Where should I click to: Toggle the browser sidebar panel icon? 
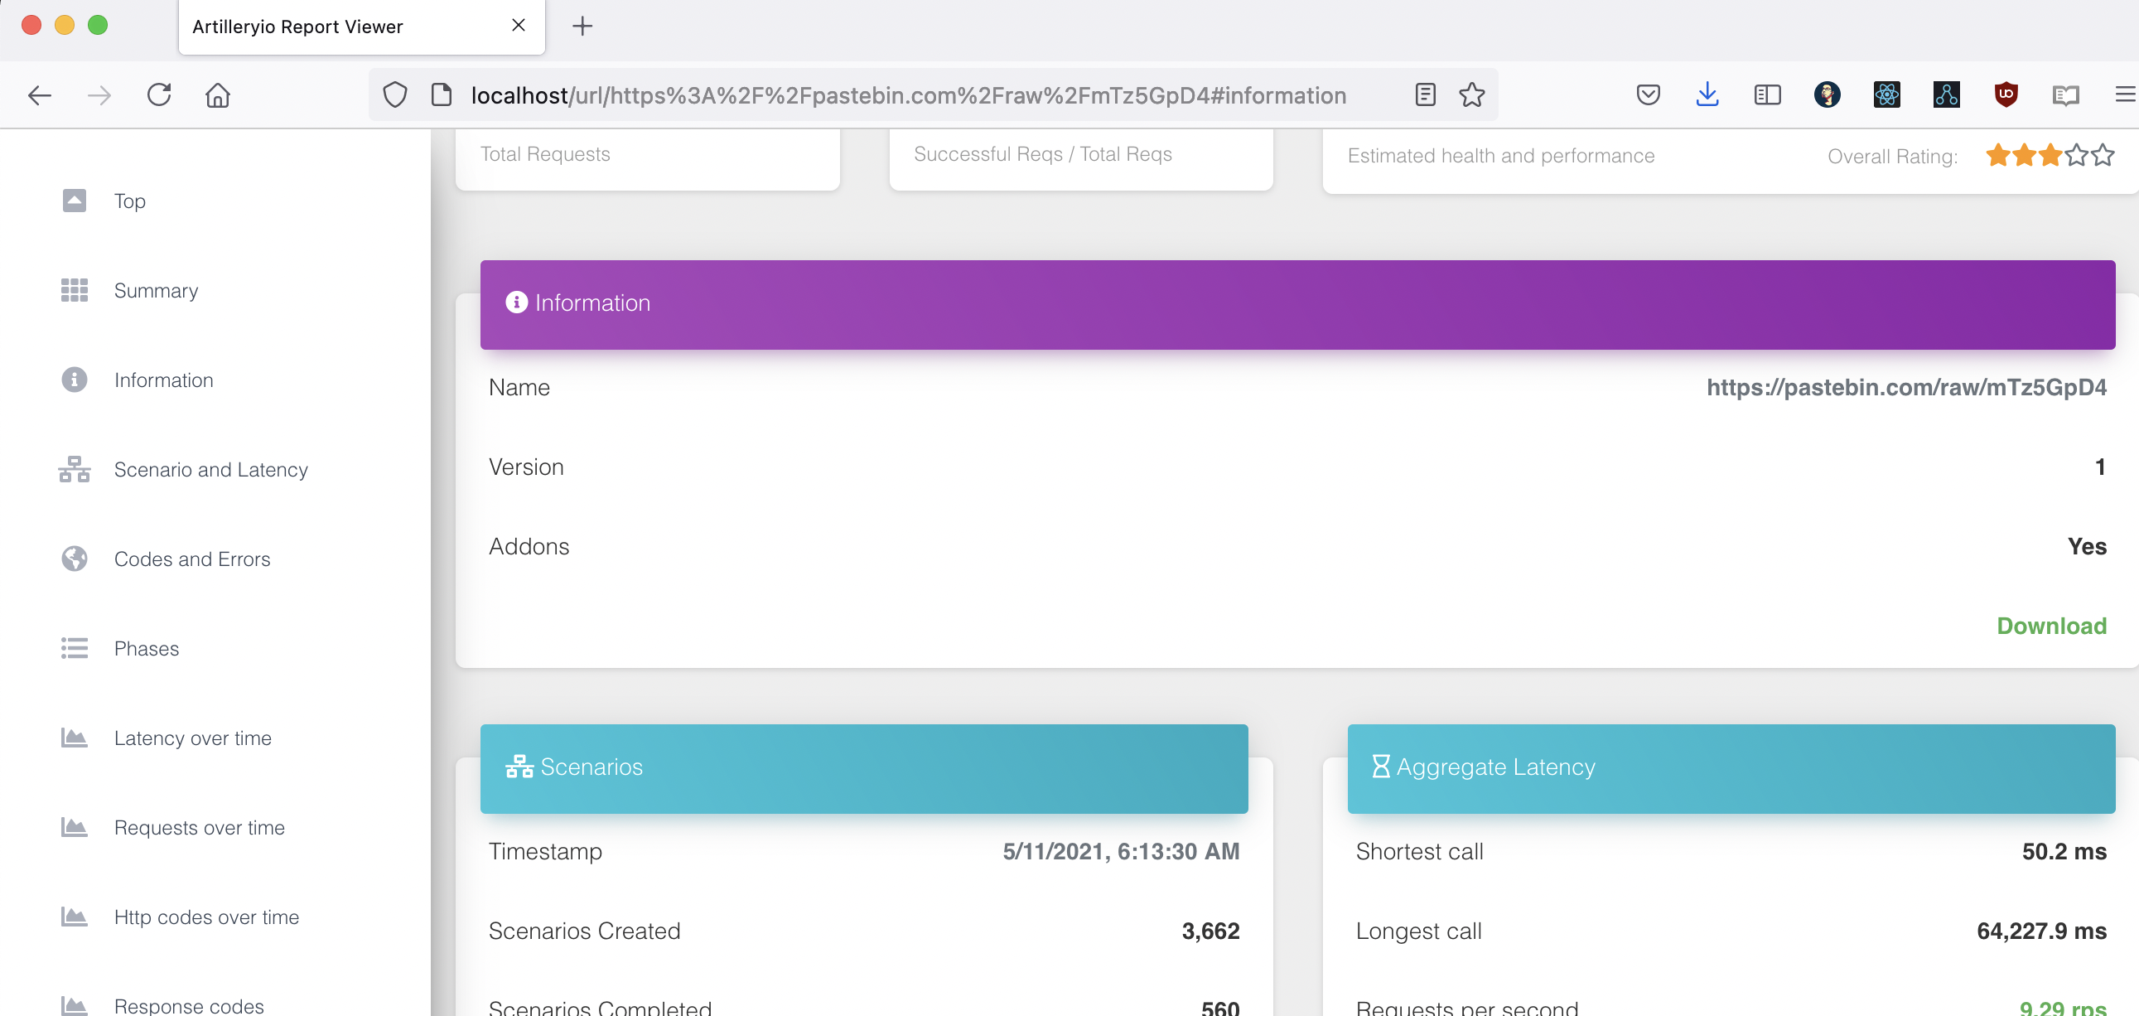[1767, 94]
